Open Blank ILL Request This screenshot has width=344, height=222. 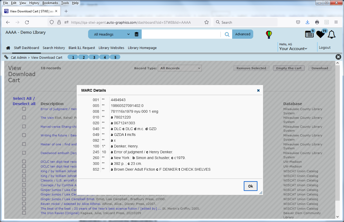(x=82, y=48)
